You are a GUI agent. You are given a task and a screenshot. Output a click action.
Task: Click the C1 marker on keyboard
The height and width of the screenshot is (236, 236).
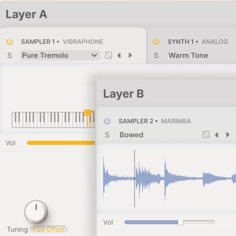(x=87, y=113)
